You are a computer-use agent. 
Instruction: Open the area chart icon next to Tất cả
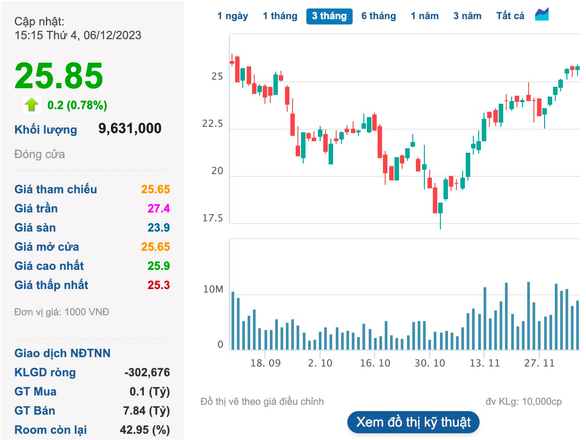pos(542,14)
